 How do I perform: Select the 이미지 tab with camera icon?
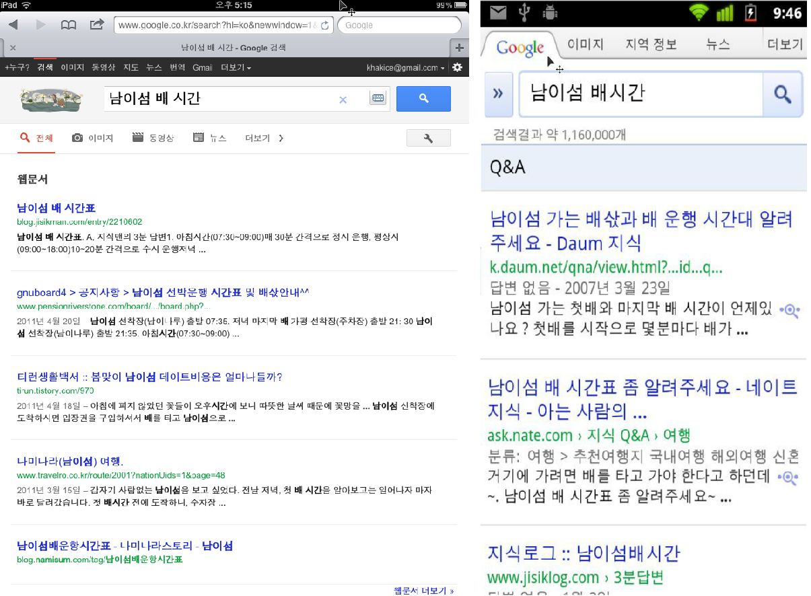[x=92, y=138]
